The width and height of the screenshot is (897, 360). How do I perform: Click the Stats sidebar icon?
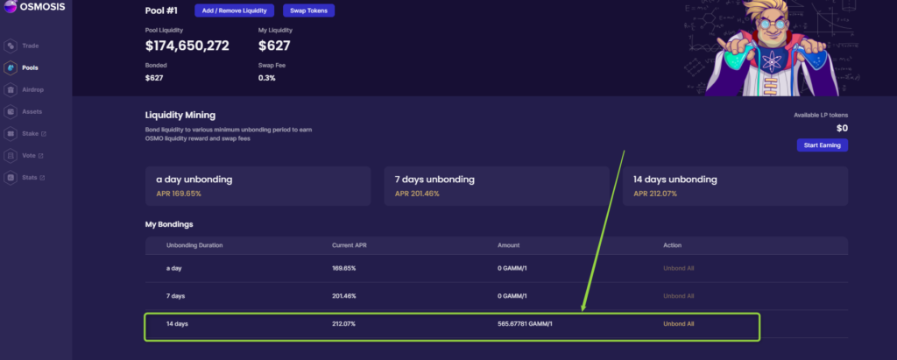point(11,178)
